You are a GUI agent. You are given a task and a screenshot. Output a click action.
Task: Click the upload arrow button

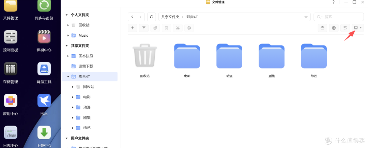pyautogui.click(x=144, y=28)
